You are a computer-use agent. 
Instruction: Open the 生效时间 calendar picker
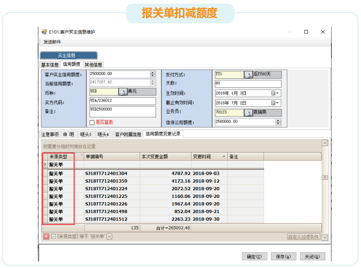coord(274,93)
